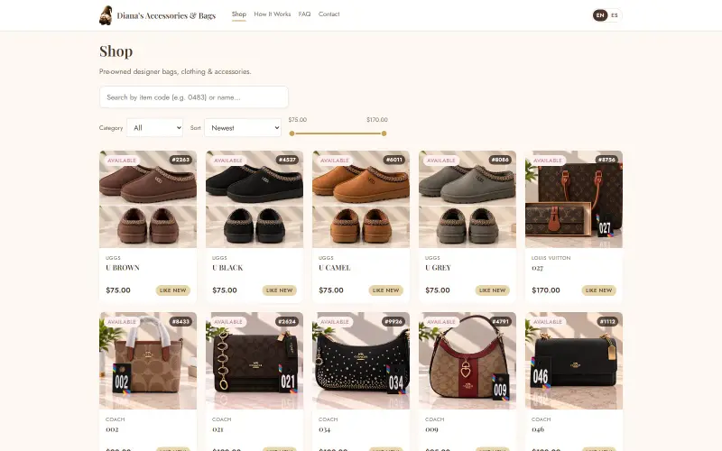
Task: Click the Coach 021 product title
Action: 218,429
